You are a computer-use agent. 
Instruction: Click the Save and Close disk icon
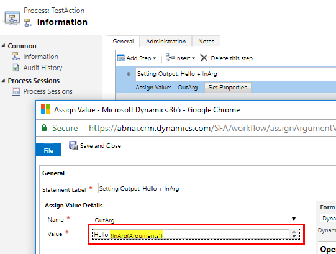click(73, 145)
